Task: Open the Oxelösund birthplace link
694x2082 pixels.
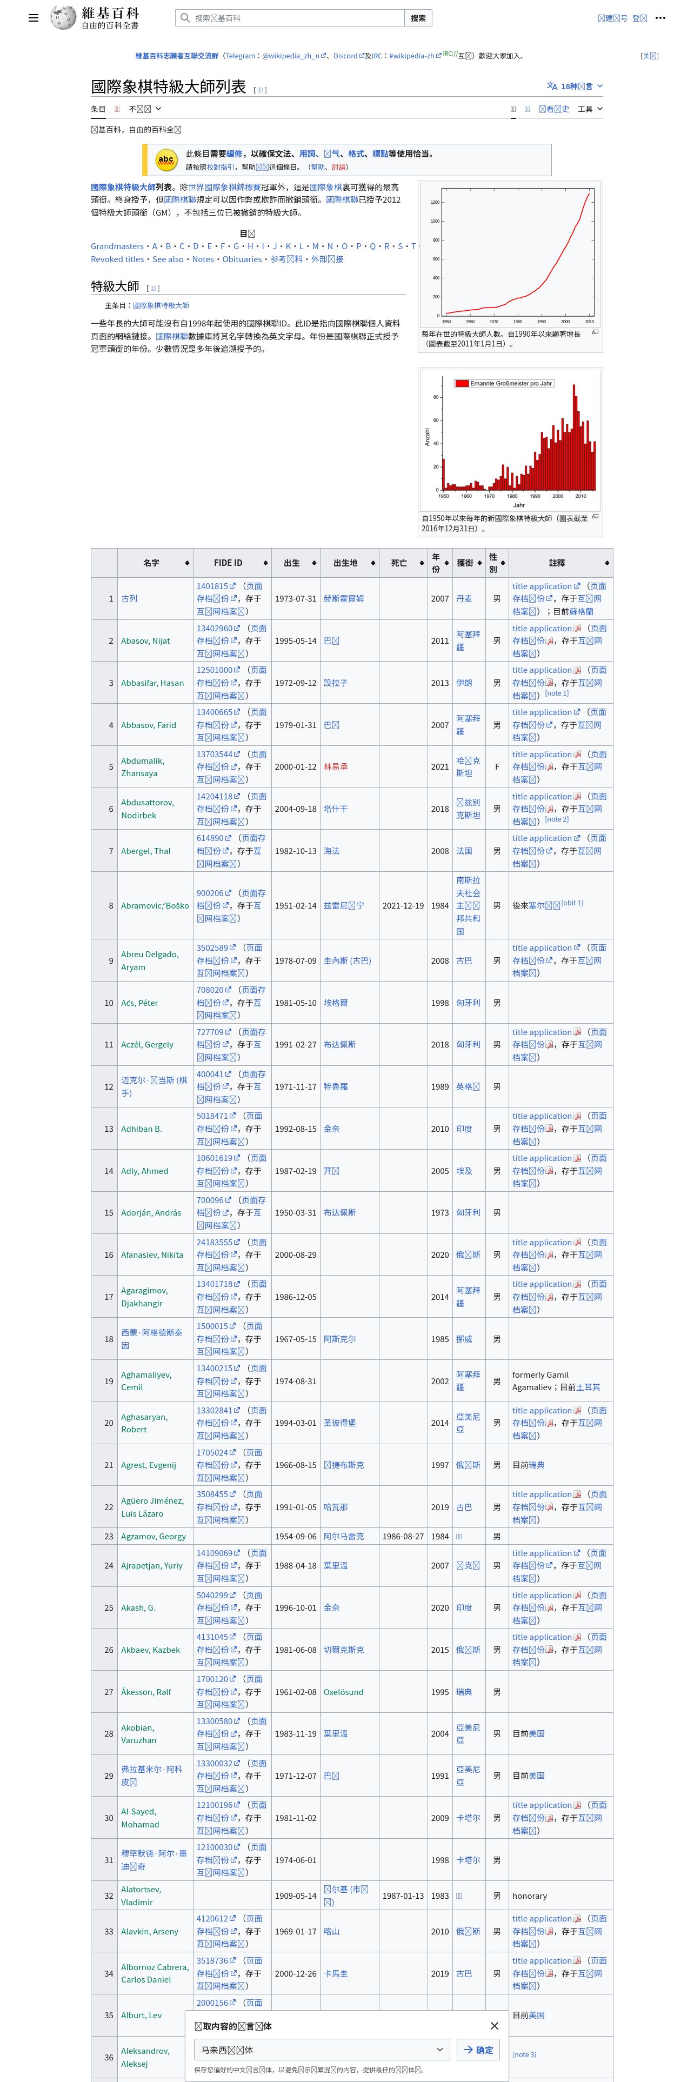Action: (343, 1692)
